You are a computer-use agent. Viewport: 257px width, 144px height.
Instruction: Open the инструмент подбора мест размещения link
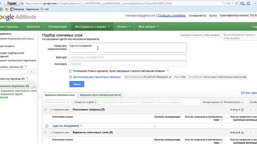pyautogui.click(x=12, y=54)
